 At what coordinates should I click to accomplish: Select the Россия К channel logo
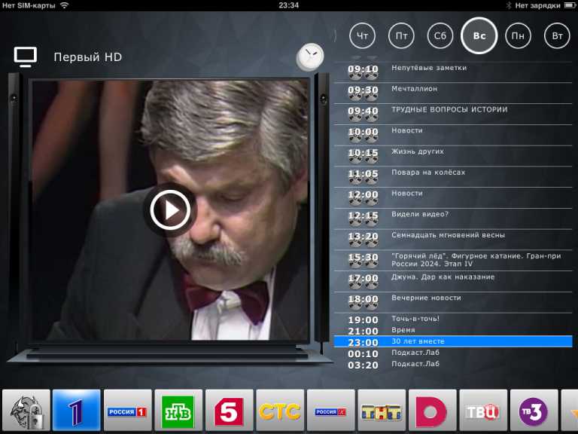(331, 411)
